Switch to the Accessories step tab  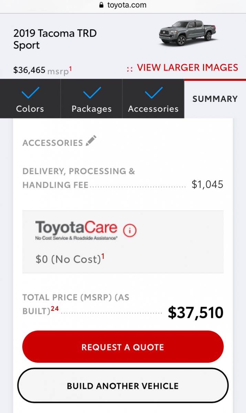pyautogui.click(x=153, y=99)
